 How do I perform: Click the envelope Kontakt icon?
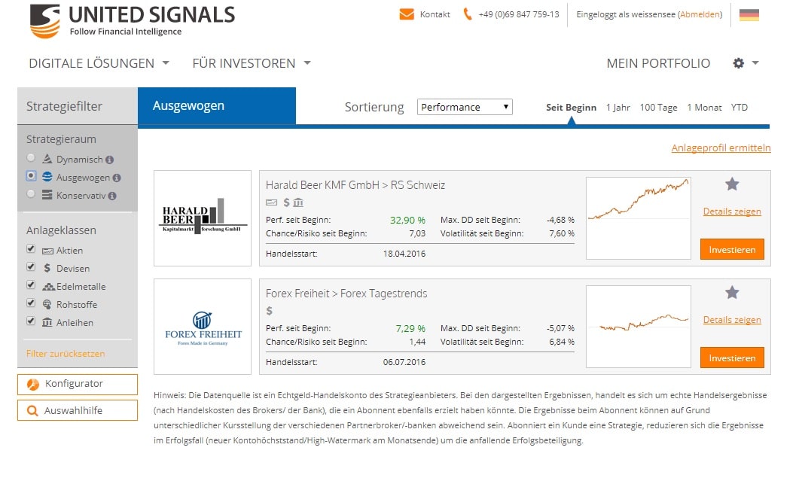coord(407,14)
